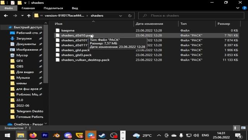Open 22.0 folder in sidebar
This screenshot has height=140, width=248.
[20, 100]
